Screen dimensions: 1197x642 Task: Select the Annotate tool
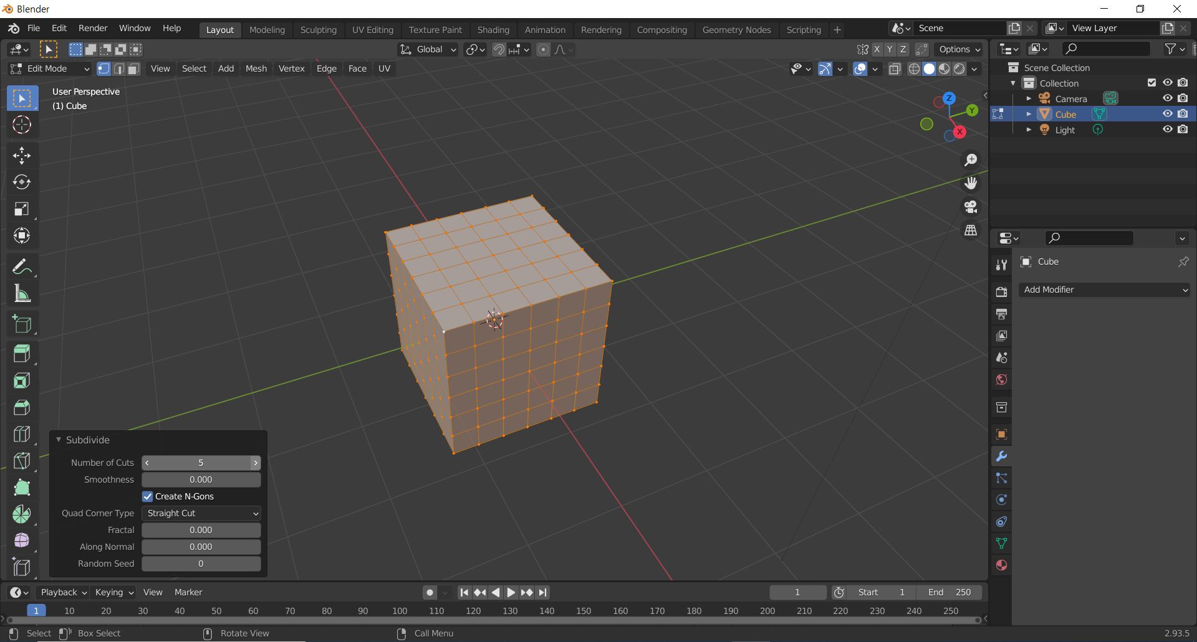[22, 267]
